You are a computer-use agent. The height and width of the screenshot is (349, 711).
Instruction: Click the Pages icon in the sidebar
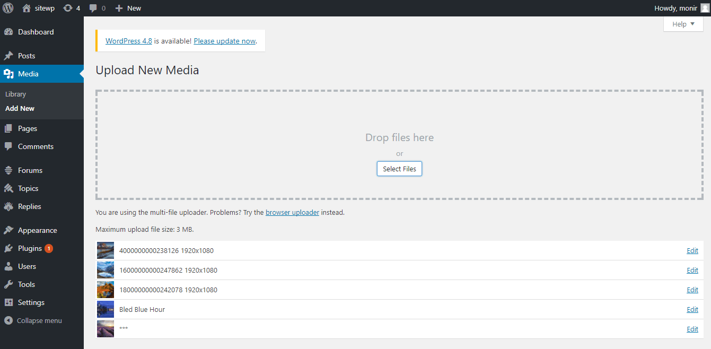click(x=8, y=128)
